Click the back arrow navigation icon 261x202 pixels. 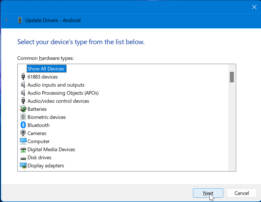7,20
